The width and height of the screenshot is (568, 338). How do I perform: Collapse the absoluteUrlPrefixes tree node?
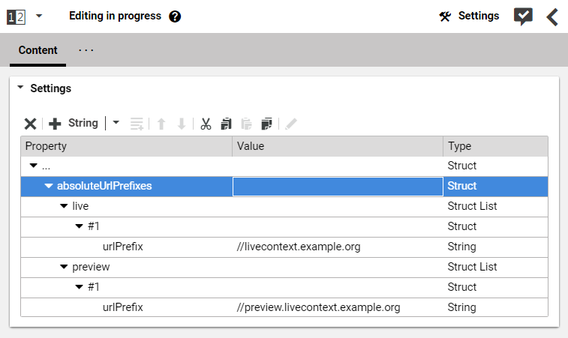tap(49, 186)
